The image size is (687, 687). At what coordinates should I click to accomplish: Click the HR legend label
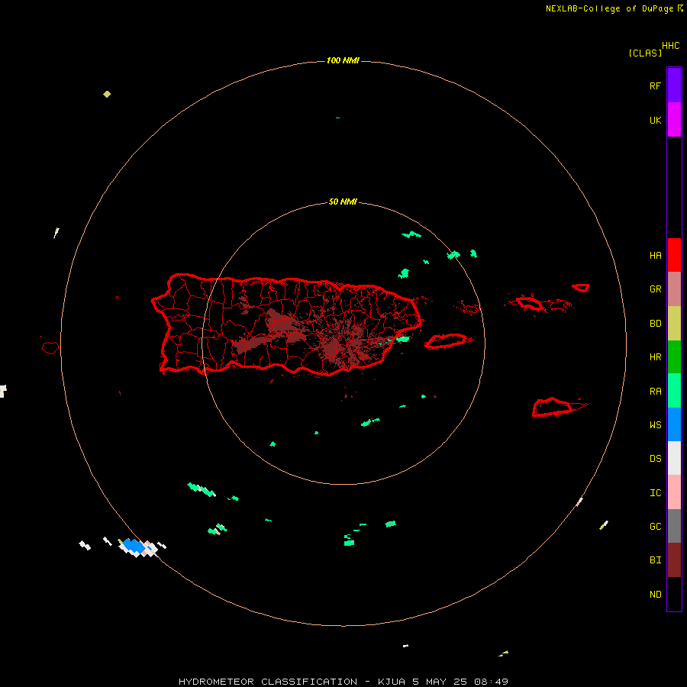(x=655, y=357)
